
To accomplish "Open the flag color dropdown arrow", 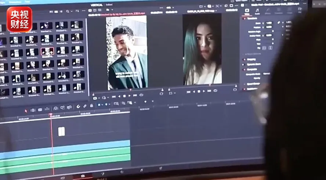I will (x=102, y=105).
